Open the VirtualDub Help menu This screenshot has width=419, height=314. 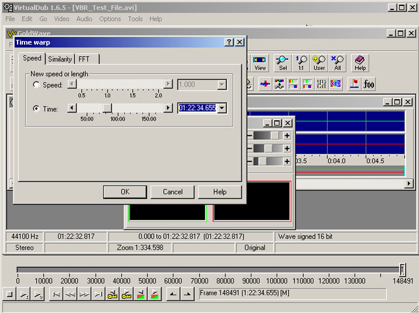(x=156, y=19)
